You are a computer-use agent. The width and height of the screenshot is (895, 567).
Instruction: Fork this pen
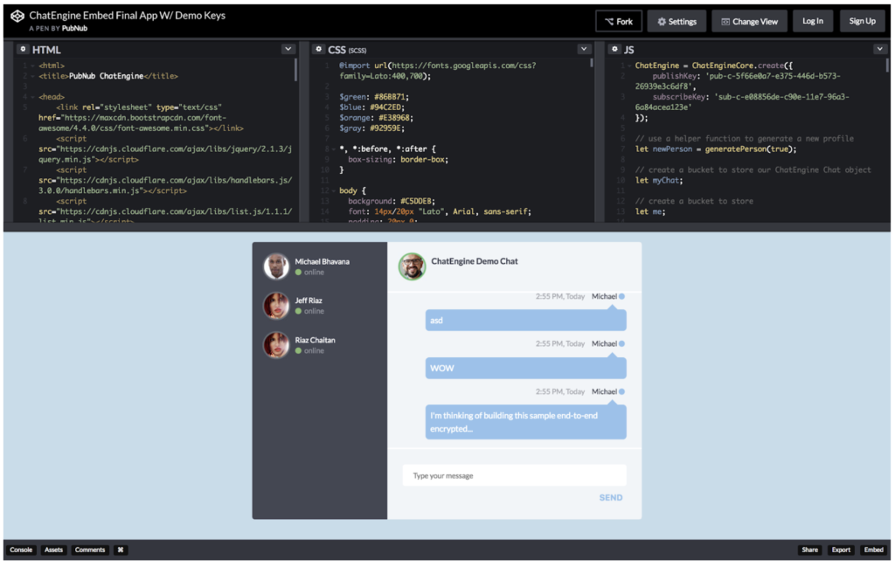(618, 20)
